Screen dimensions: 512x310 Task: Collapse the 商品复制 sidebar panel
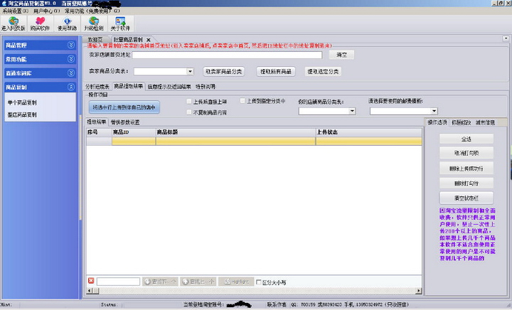[x=70, y=87]
